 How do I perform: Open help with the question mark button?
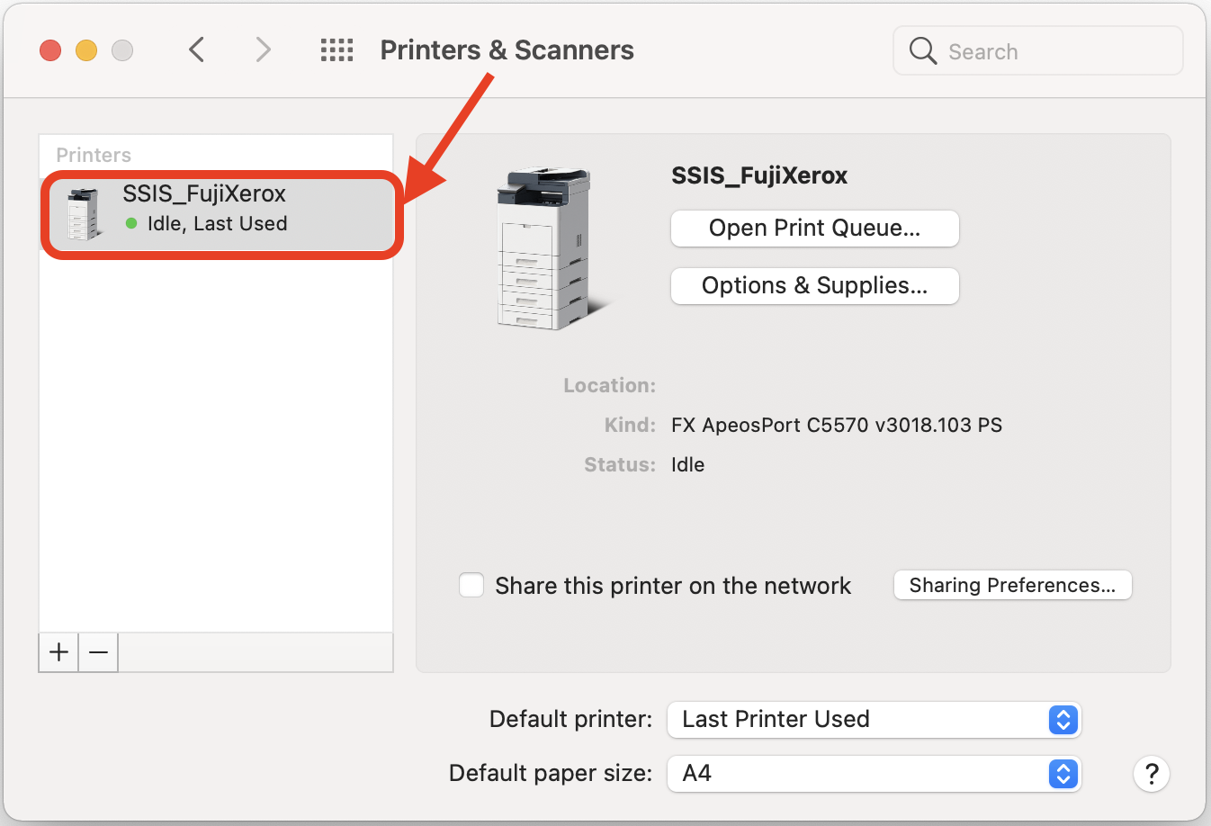(1151, 774)
